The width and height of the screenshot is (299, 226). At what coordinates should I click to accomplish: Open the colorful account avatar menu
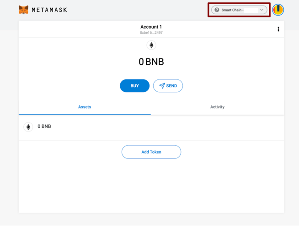[278, 10]
